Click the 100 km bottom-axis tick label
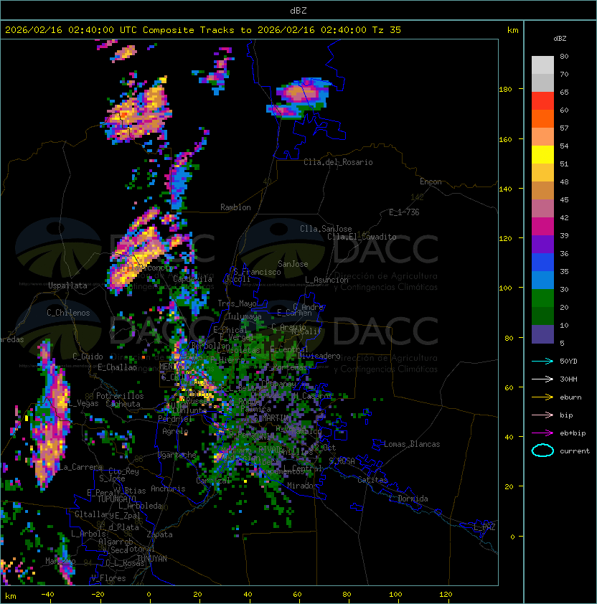Image resolution: width=597 pixels, height=604 pixels. pos(395,595)
